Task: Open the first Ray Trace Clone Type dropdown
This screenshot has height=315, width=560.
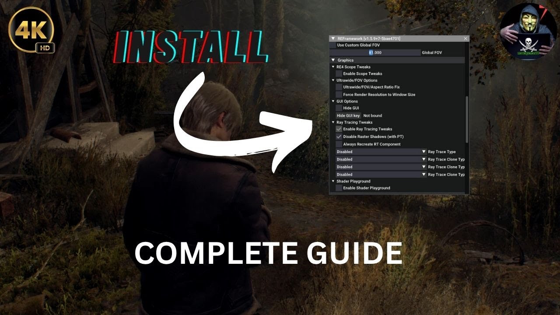Action: pos(381,159)
